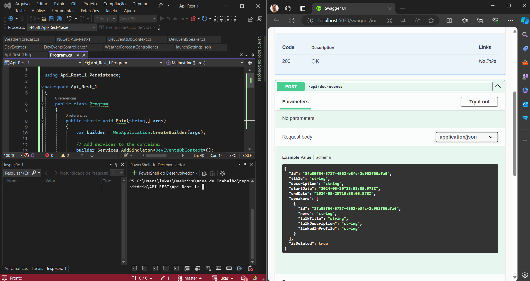Screen dimensions: 530x281
Task: Switch to DevEventsController.cs* tab
Action: pyautogui.click(x=65, y=47)
